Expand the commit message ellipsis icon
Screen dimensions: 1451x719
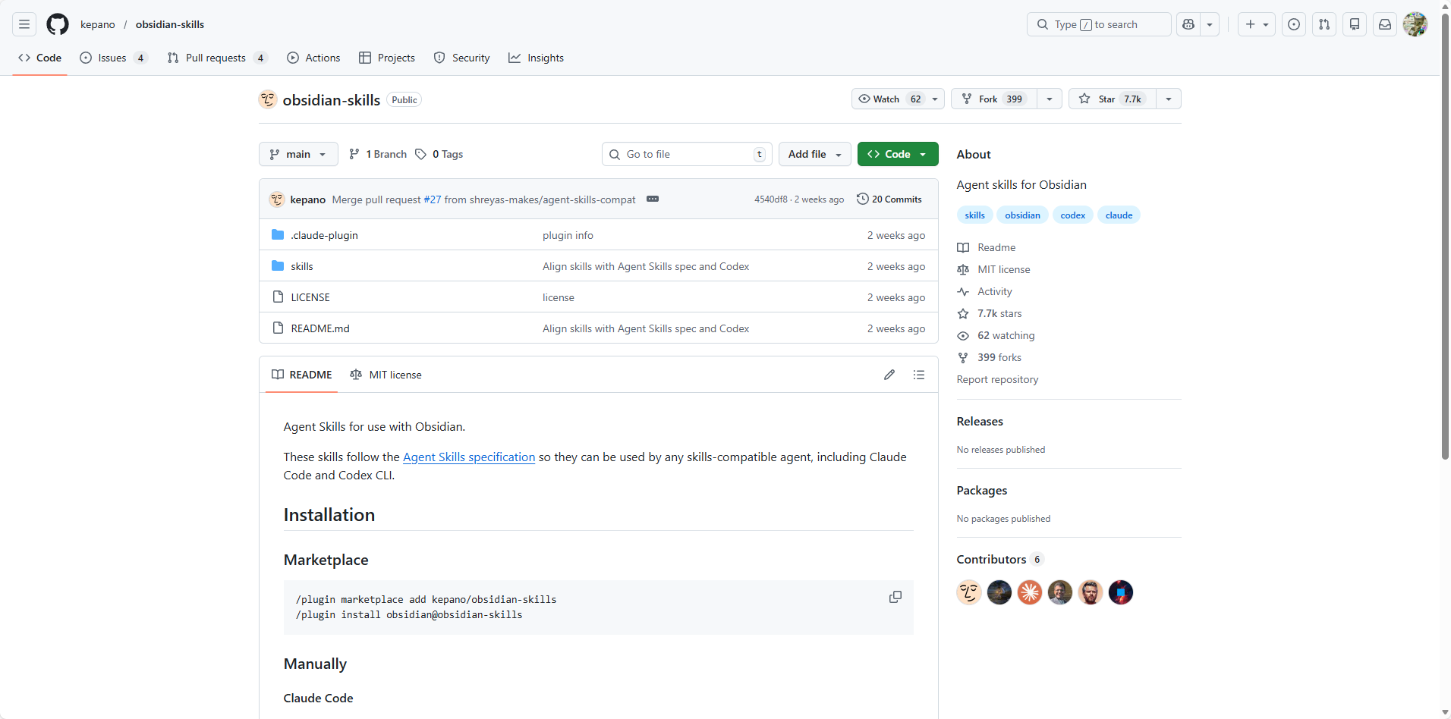coord(653,199)
